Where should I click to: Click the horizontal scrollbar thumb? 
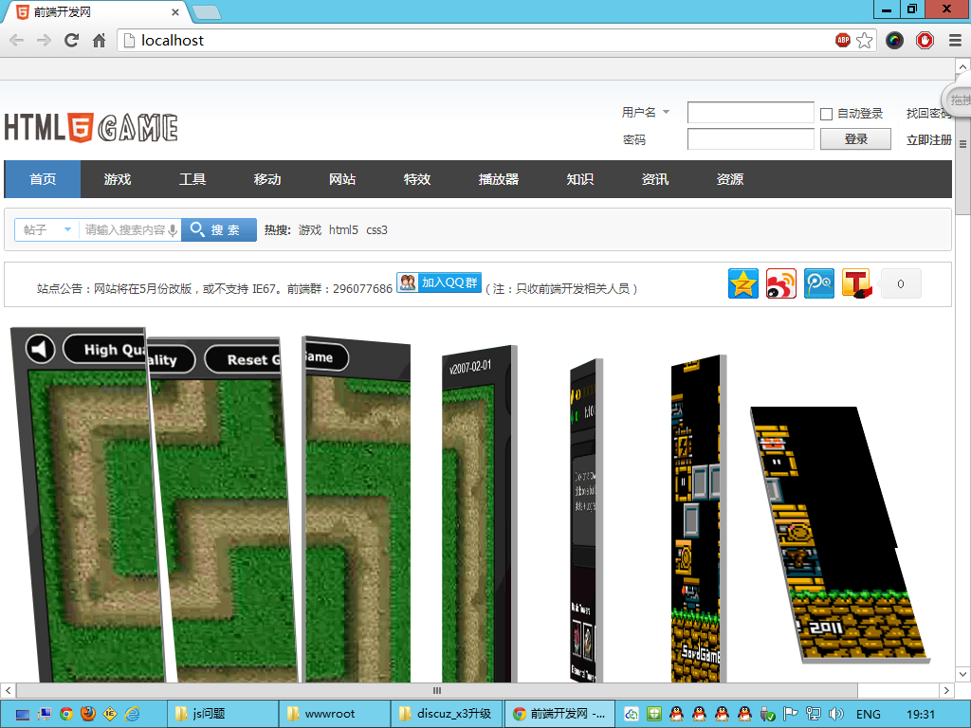(437, 690)
